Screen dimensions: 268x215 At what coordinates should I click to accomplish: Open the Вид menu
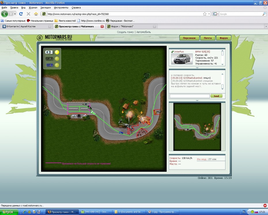23,8
